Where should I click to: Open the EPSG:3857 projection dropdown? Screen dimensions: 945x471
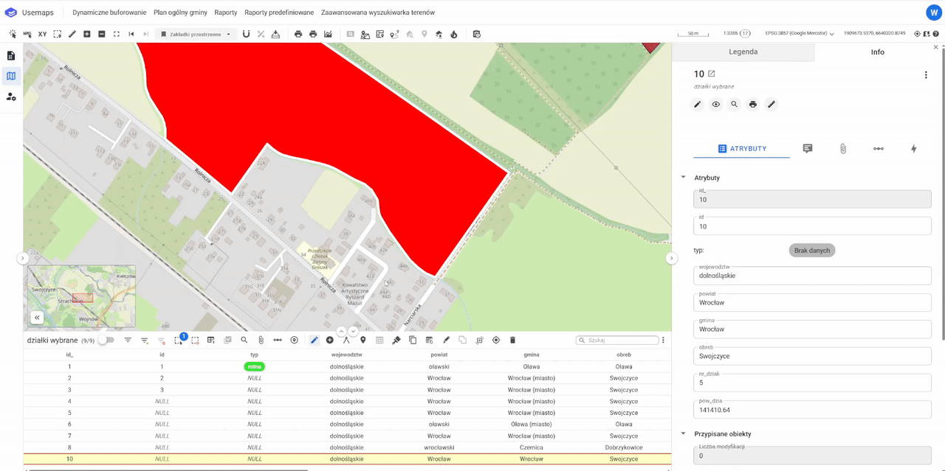click(x=800, y=34)
